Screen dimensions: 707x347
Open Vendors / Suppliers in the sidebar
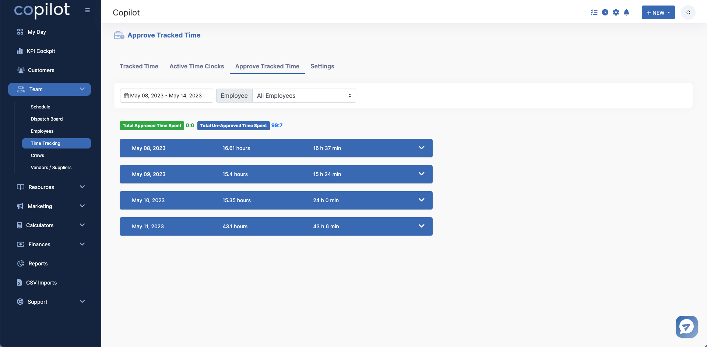51,168
